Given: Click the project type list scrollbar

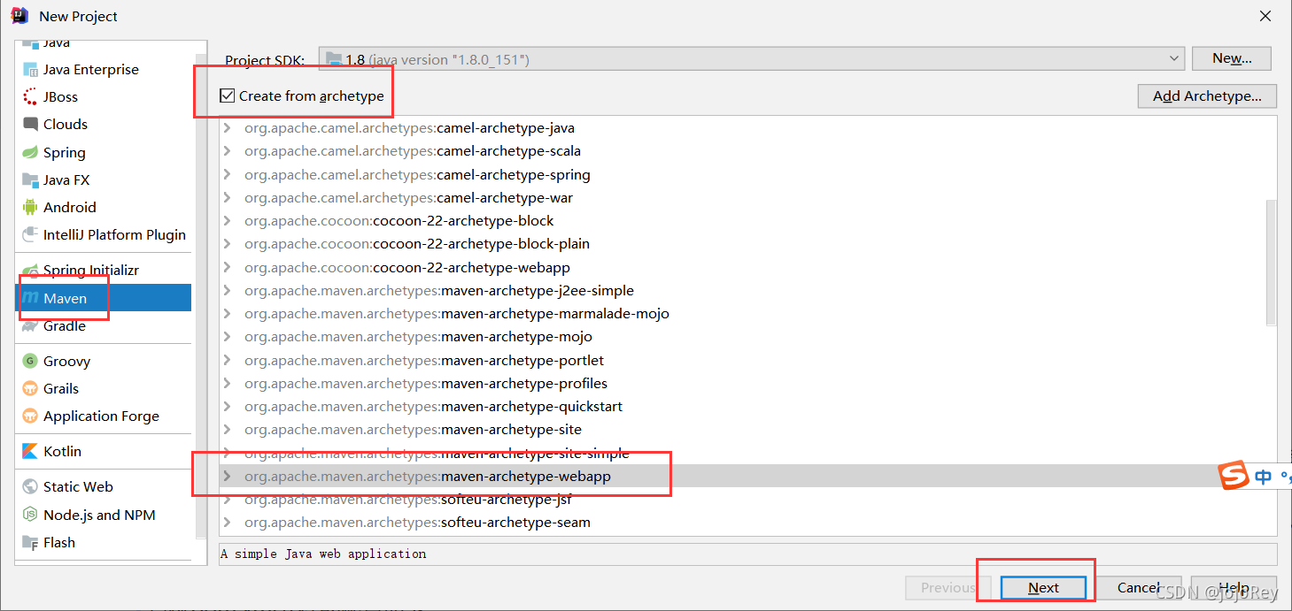Looking at the screenshot, I should click(x=201, y=298).
